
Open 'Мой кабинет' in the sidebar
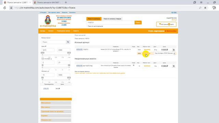56,103
